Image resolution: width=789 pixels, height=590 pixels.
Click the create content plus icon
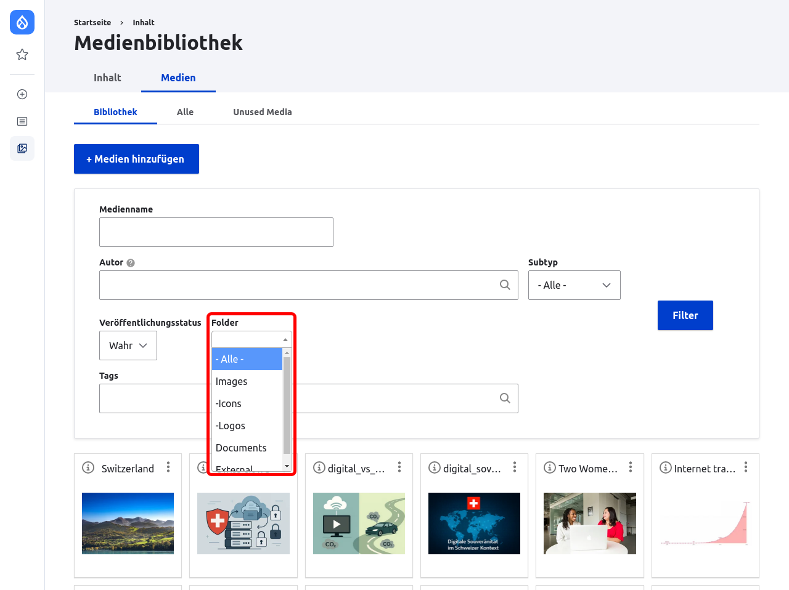click(22, 94)
